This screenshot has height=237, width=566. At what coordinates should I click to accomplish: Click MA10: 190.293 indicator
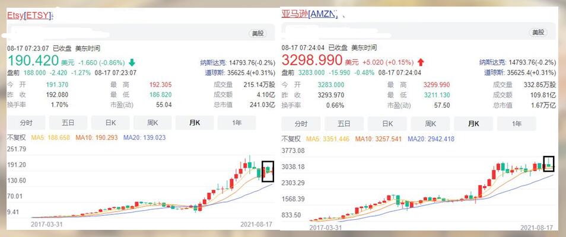tap(96, 137)
